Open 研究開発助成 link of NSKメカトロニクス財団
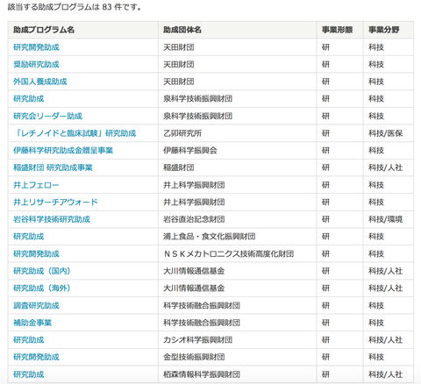The height and width of the screenshot is (384, 421). click(36, 253)
